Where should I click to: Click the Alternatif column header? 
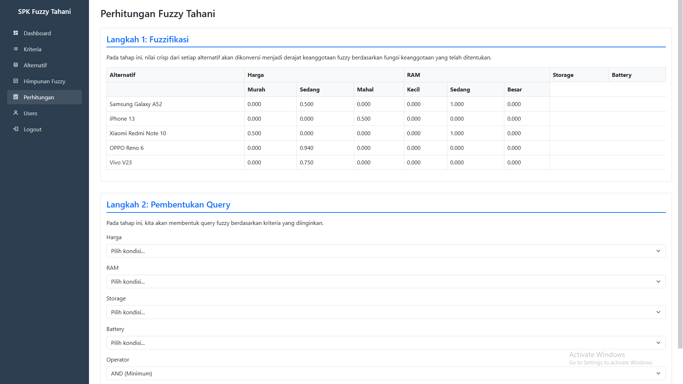click(122, 75)
